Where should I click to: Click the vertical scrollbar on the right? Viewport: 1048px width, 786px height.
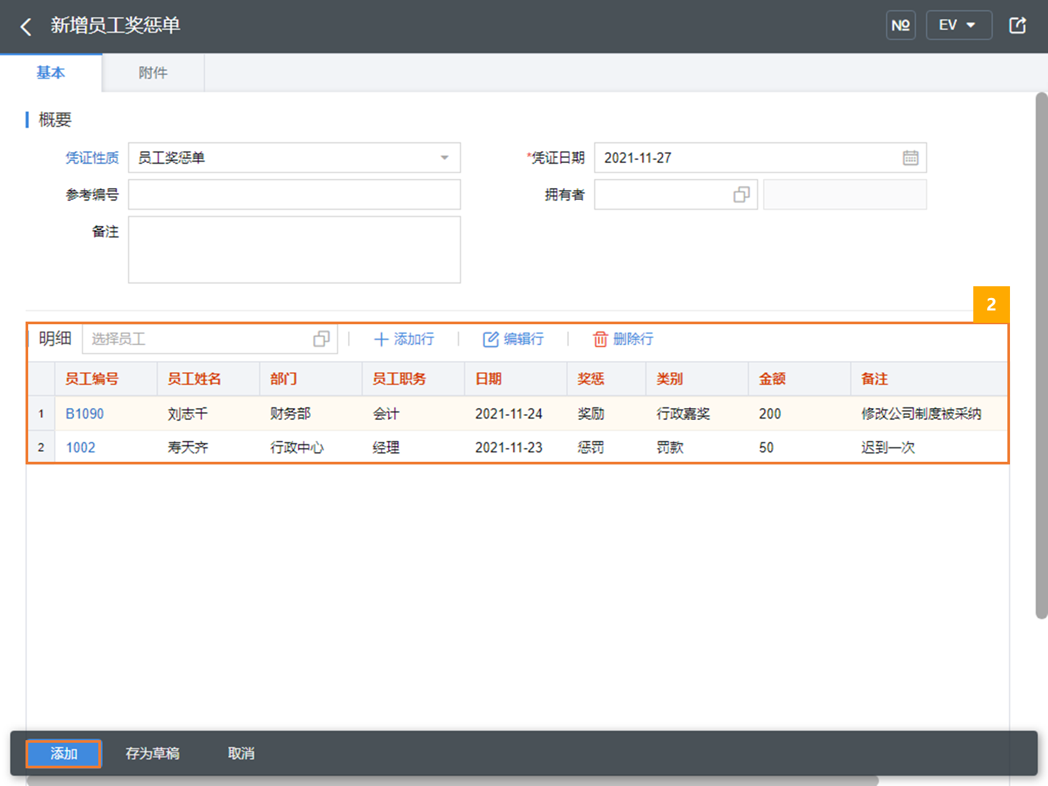pos(1041,356)
